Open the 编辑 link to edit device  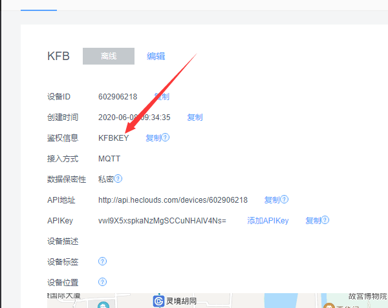pyautogui.click(x=156, y=56)
